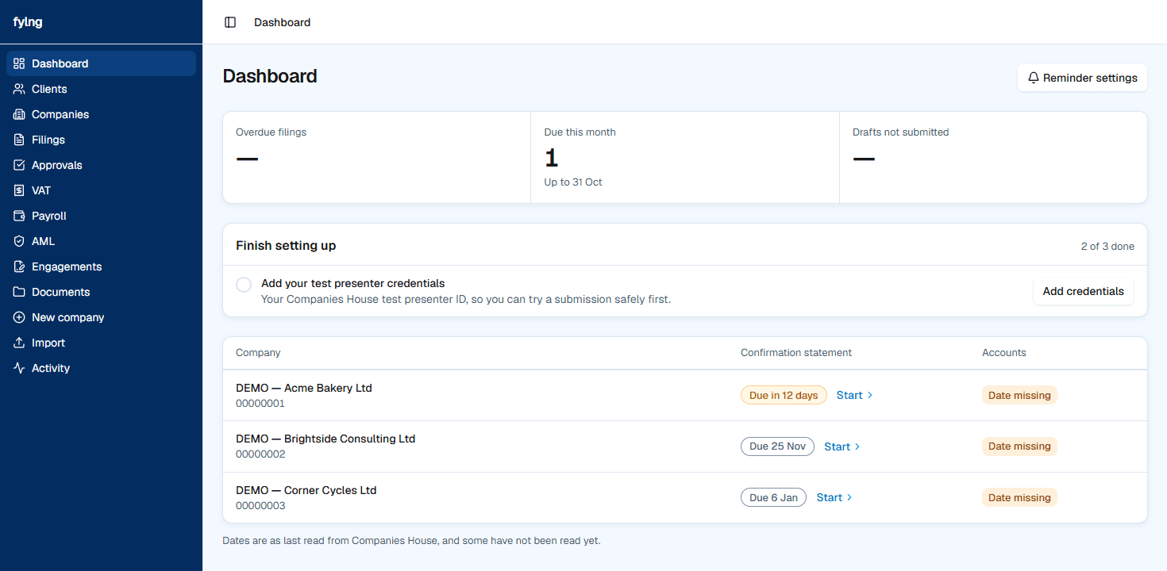Open Documents label in the sidebar
The height and width of the screenshot is (571, 1167).
coord(60,292)
